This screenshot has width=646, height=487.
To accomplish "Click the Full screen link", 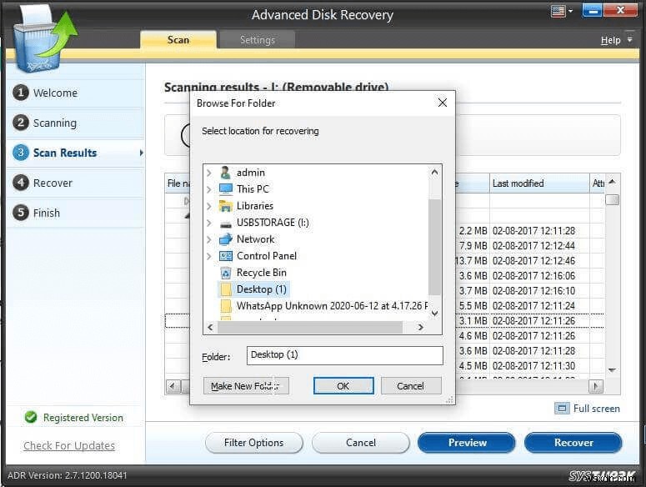I will tap(596, 409).
